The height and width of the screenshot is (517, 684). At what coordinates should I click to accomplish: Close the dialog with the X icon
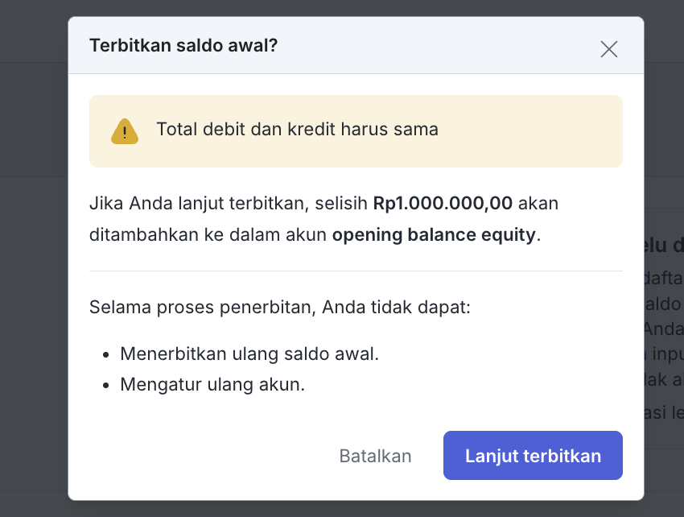point(609,49)
